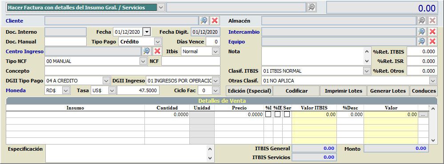Click the Valor ITBIS column header
Viewport: 444px width, 164px height.
coord(314,108)
